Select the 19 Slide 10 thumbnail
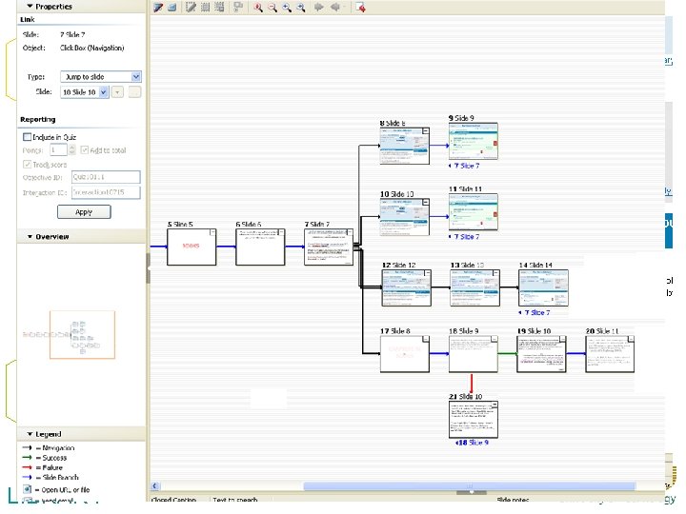Screen dimensions: 686x514 [x=541, y=354]
